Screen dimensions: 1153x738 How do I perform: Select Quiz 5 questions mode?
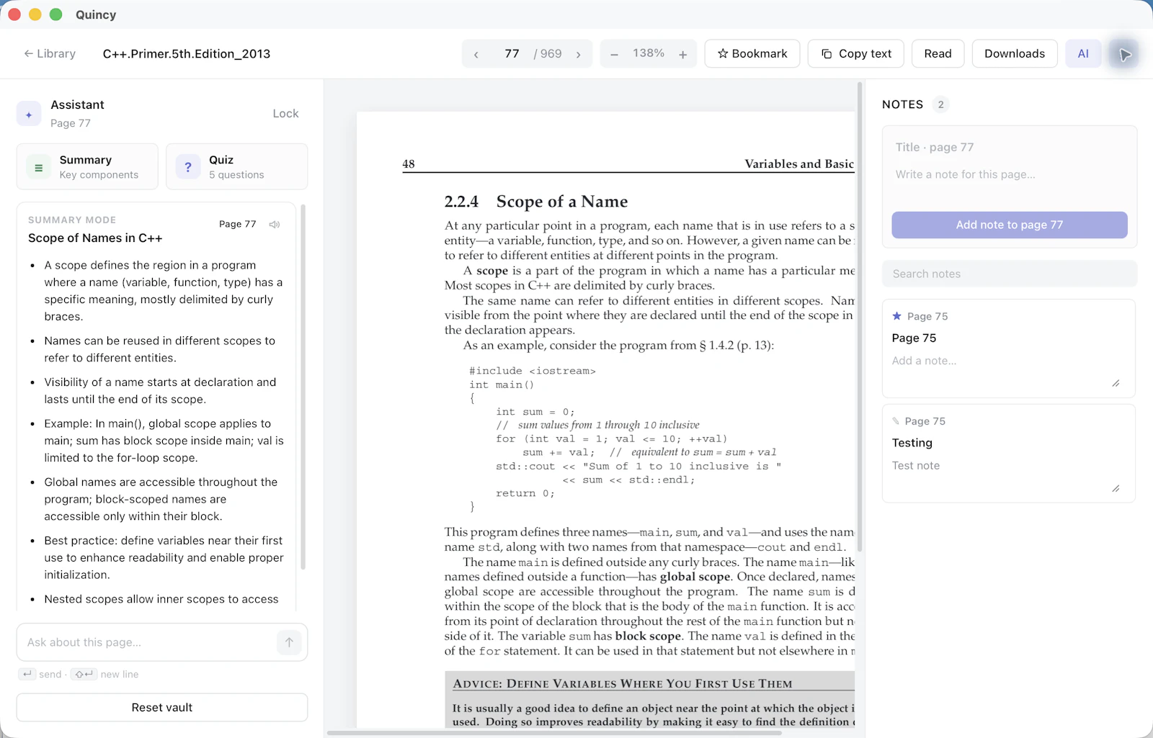point(236,166)
